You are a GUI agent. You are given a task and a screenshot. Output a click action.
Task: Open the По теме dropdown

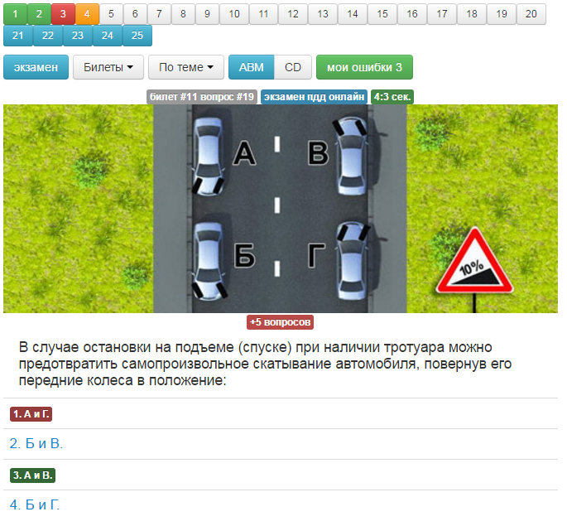tap(186, 67)
